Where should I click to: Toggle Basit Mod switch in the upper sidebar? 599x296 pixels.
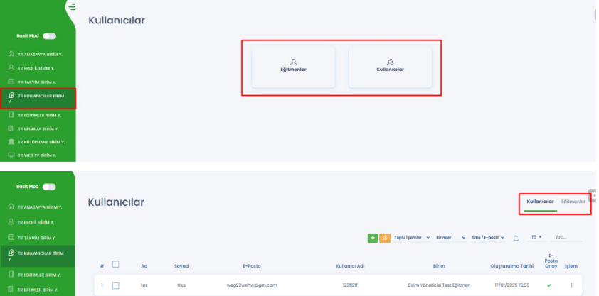point(49,35)
